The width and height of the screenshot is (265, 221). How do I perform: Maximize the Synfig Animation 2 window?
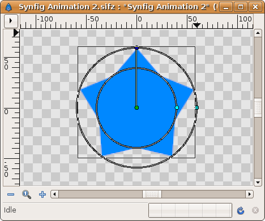[x=241, y=7]
